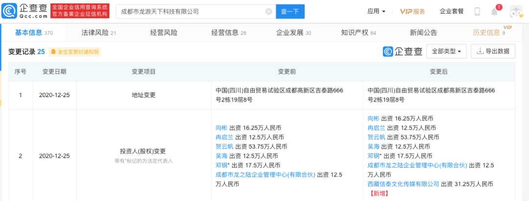
Task: Open 贺云帆 in the 变更前 column
Action: [225, 146]
